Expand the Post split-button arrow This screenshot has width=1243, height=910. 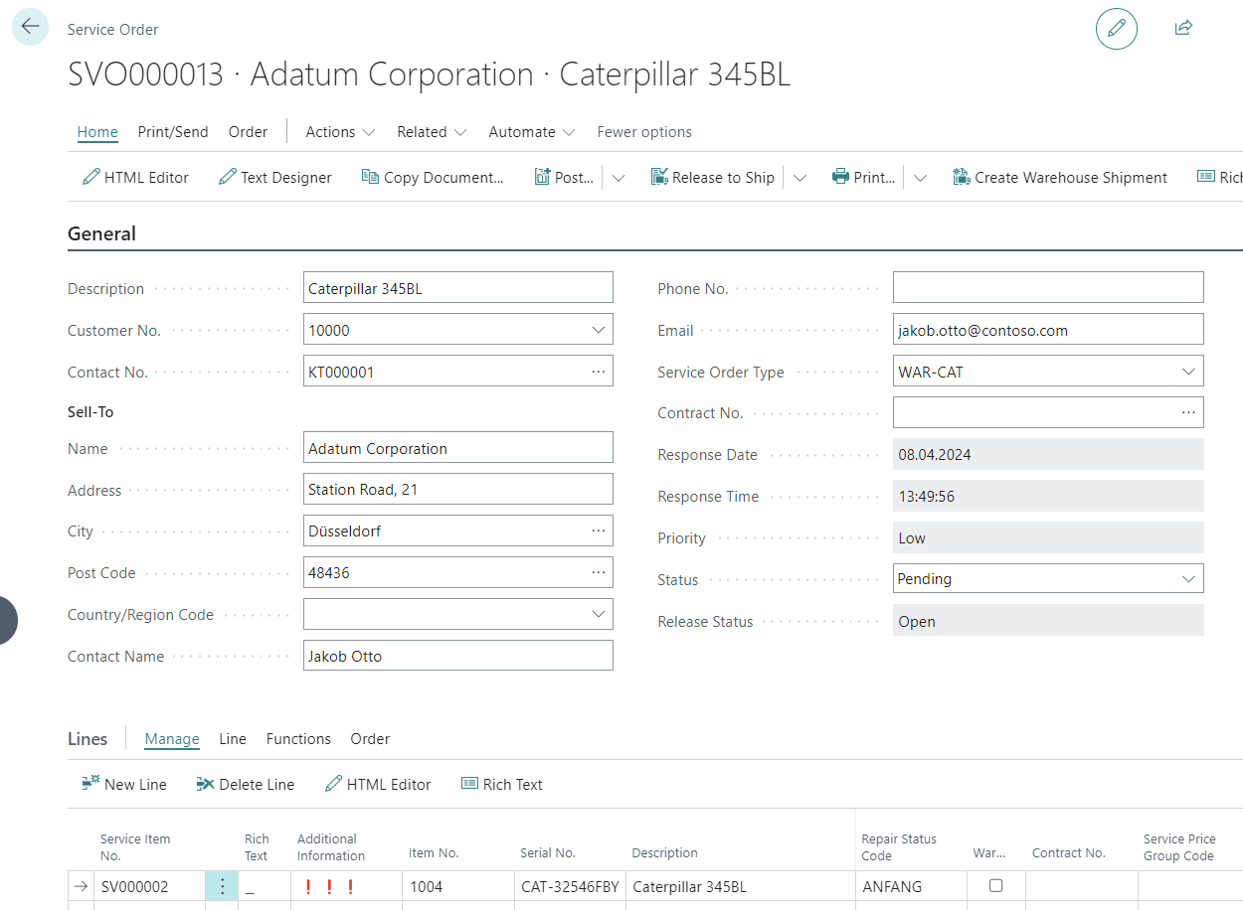619,178
